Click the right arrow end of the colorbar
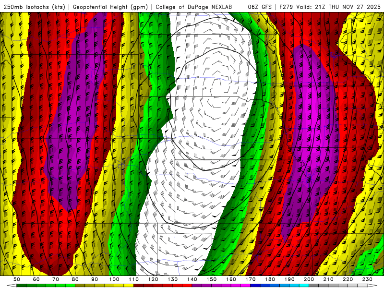Screen dimensions: 384x288 pos(372,286)
